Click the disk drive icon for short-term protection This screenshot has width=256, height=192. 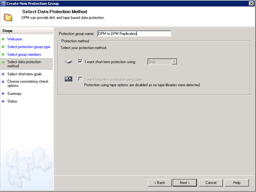tap(69, 62)
